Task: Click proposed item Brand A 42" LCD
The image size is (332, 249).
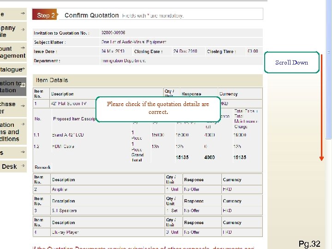Action: point(68,135)
